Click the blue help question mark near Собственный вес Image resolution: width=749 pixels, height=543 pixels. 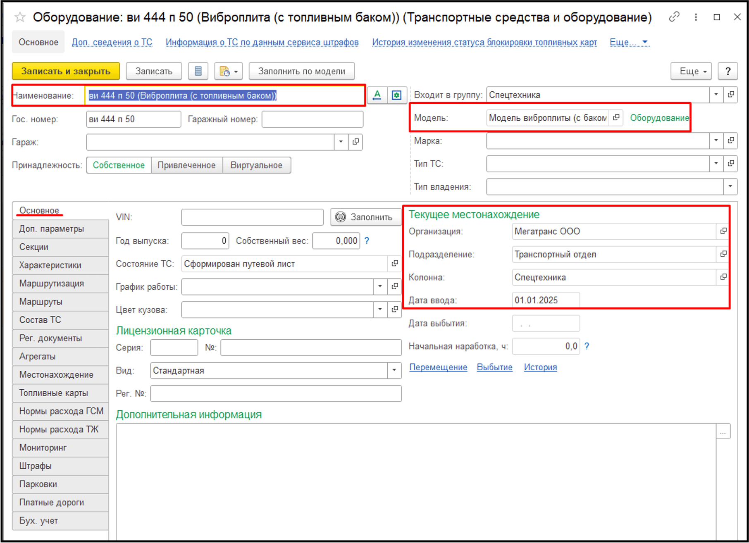point(367,241)
